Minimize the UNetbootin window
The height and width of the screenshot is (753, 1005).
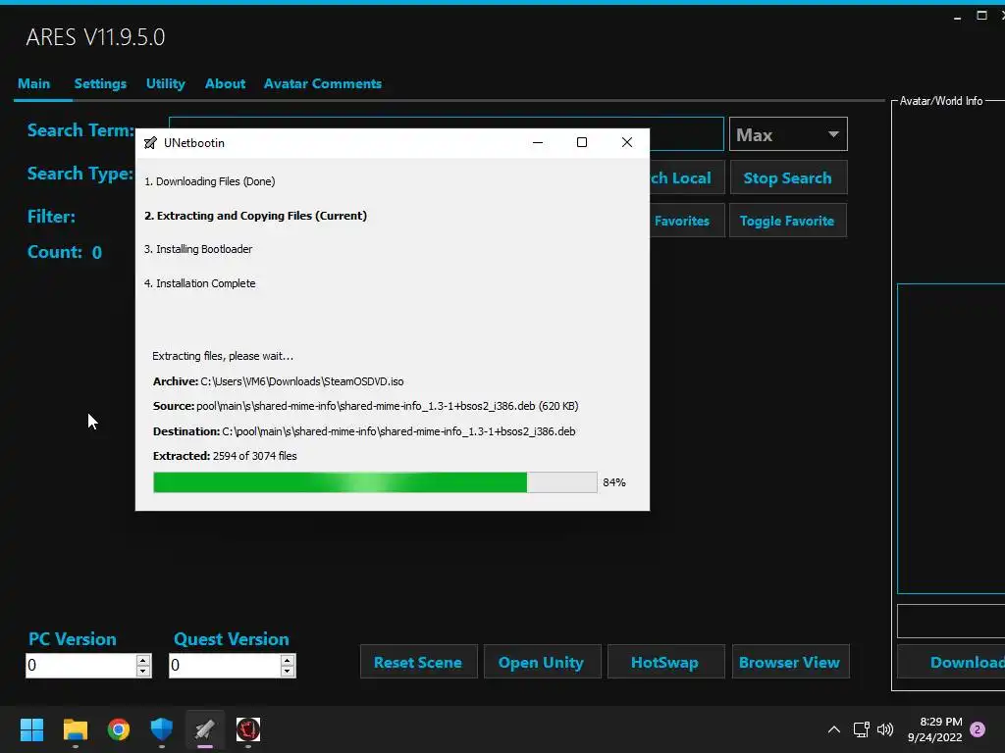point(538,143)
